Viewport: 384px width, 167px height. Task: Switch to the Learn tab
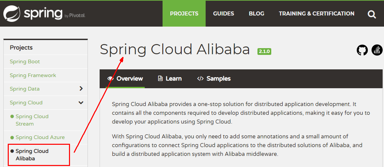point(170,78)
